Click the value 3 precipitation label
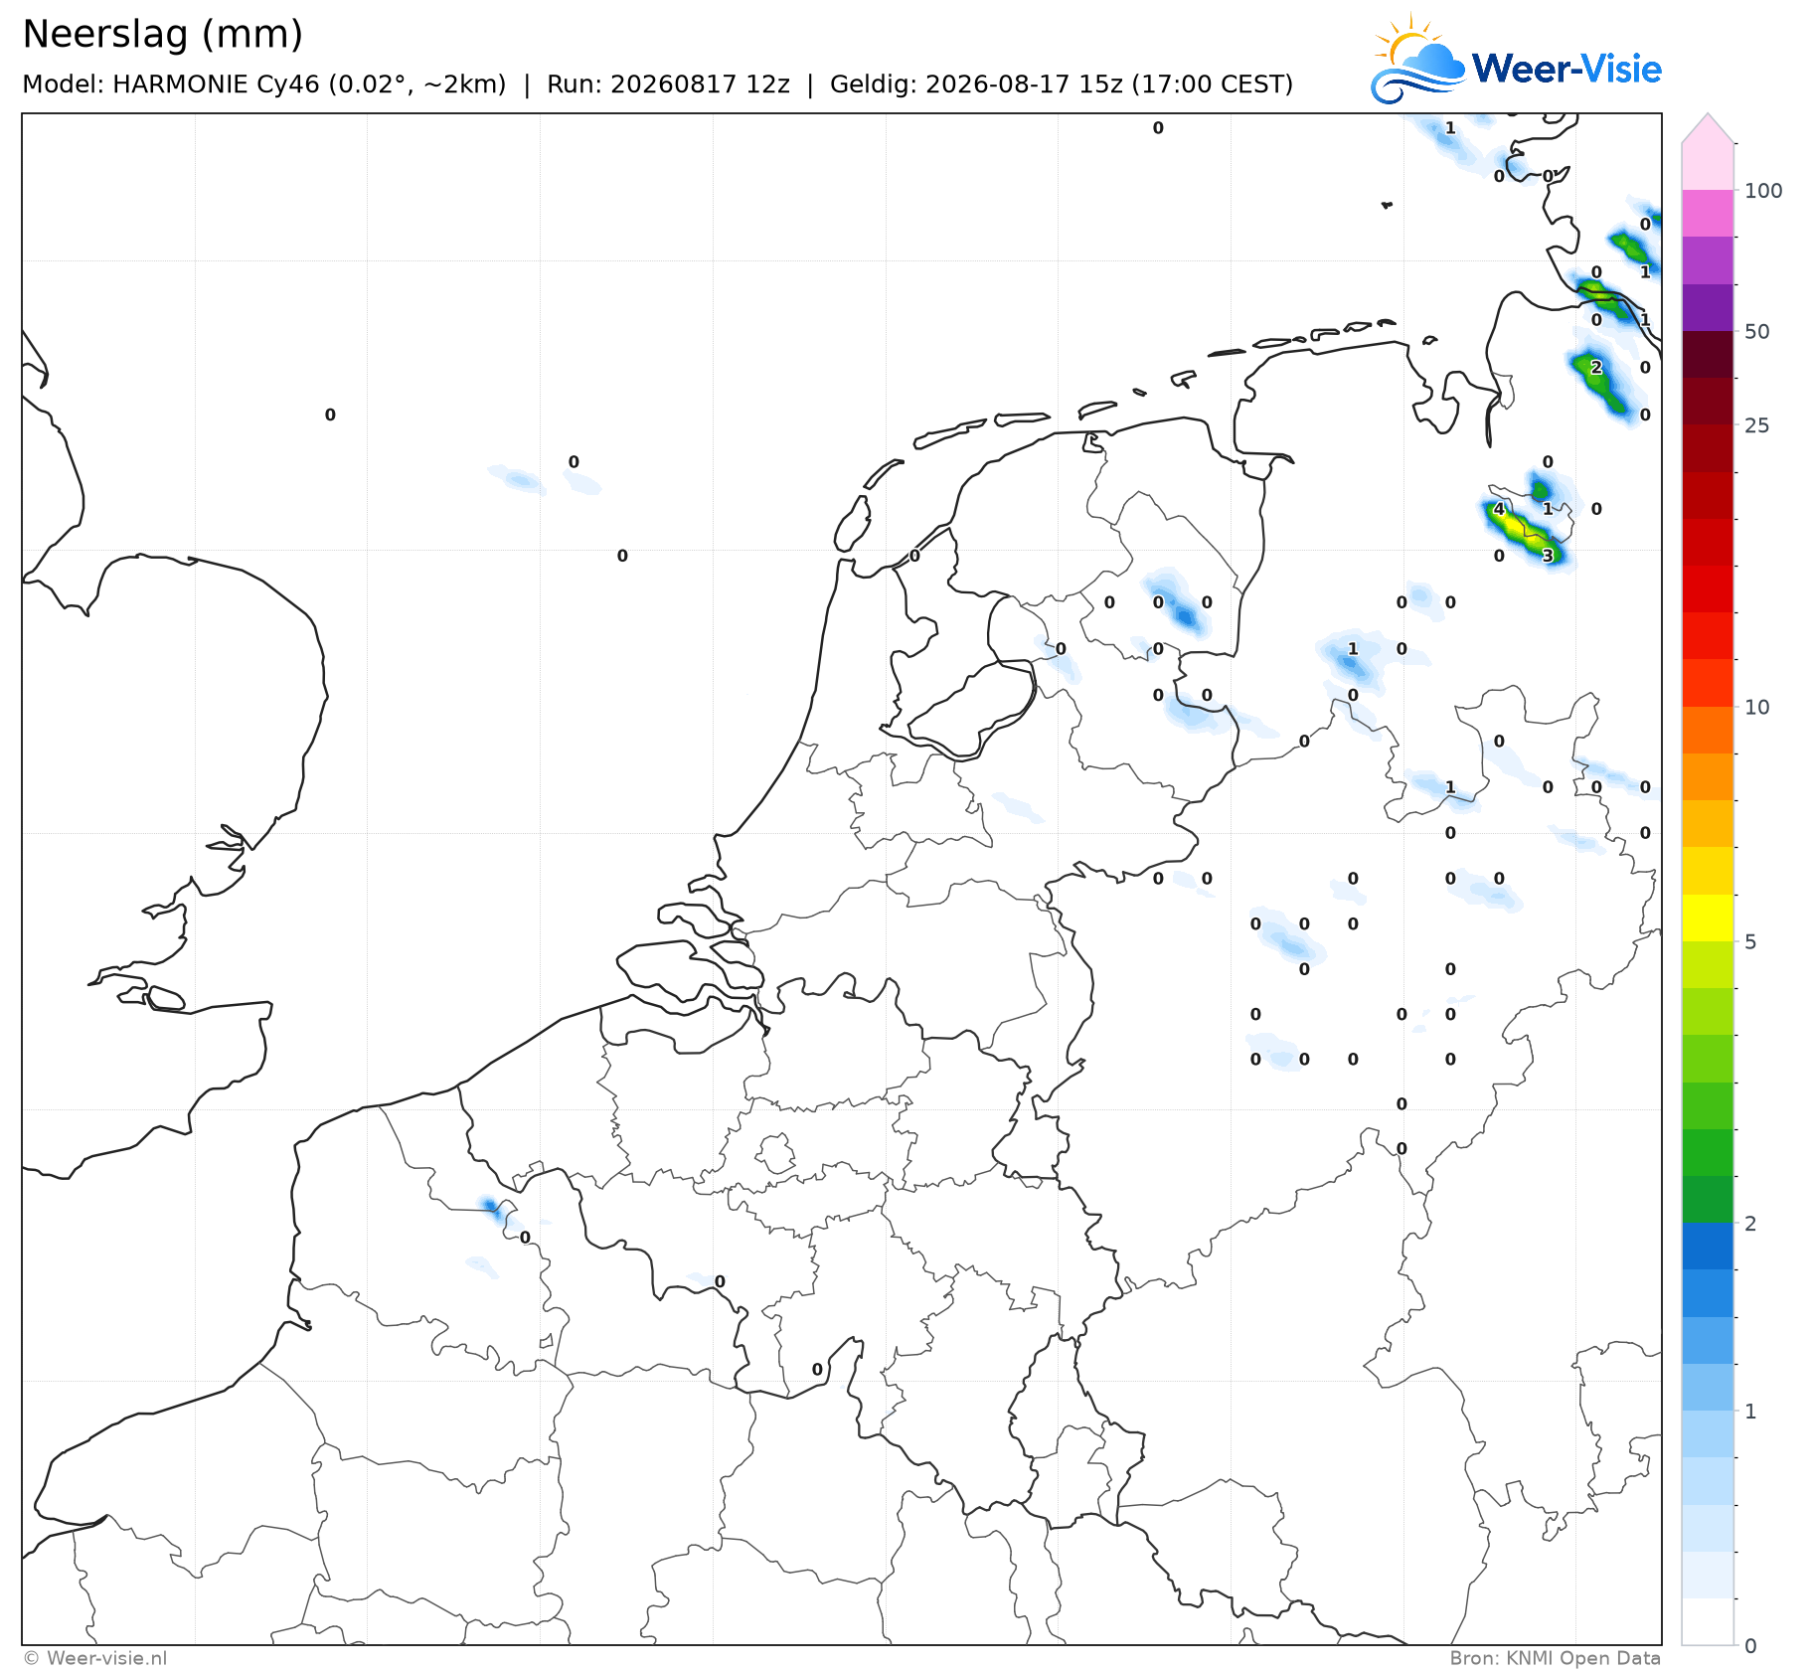The height and width of the screenshot is (1671, 1813). [x=1547, y=556]
